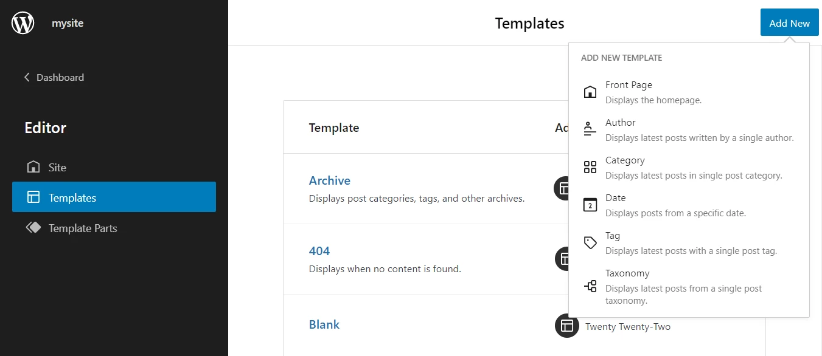Image resolution: width=822 pixels, height=356 pixels.
Task: Click the 404 row theme icon
Action: pyautogui.click(x=561, y=259)
